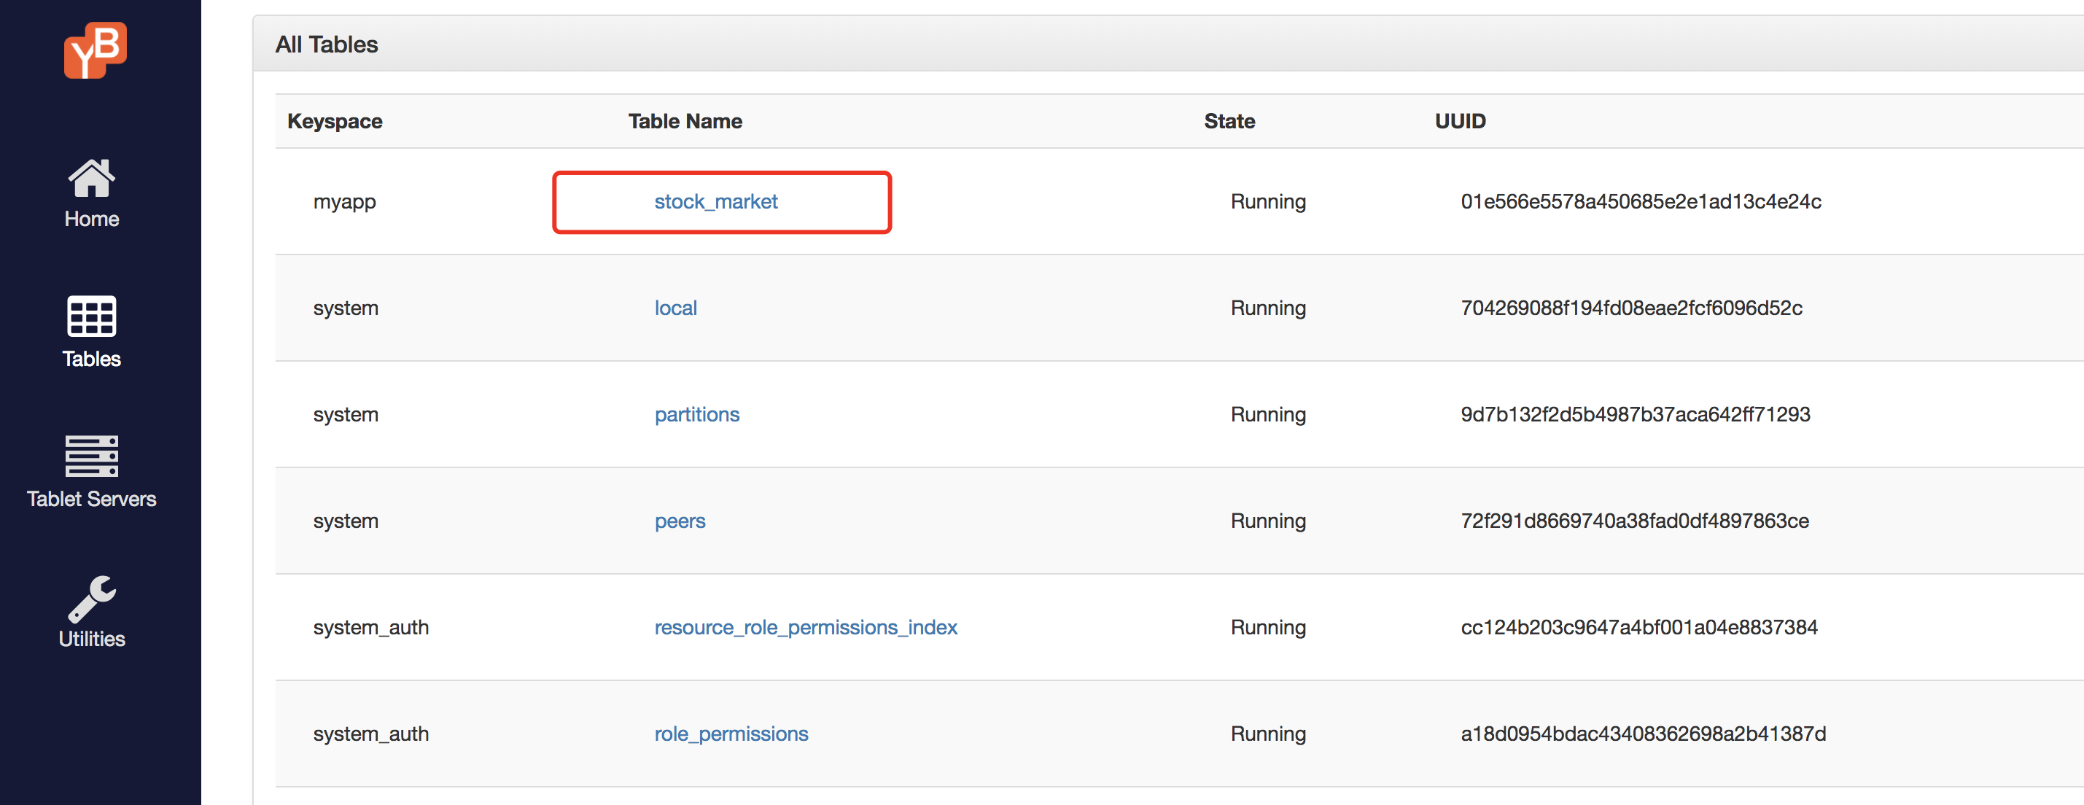Click the All Tables panel heading
This screenshot has width=2084, height=805.
tap(327, 44)
